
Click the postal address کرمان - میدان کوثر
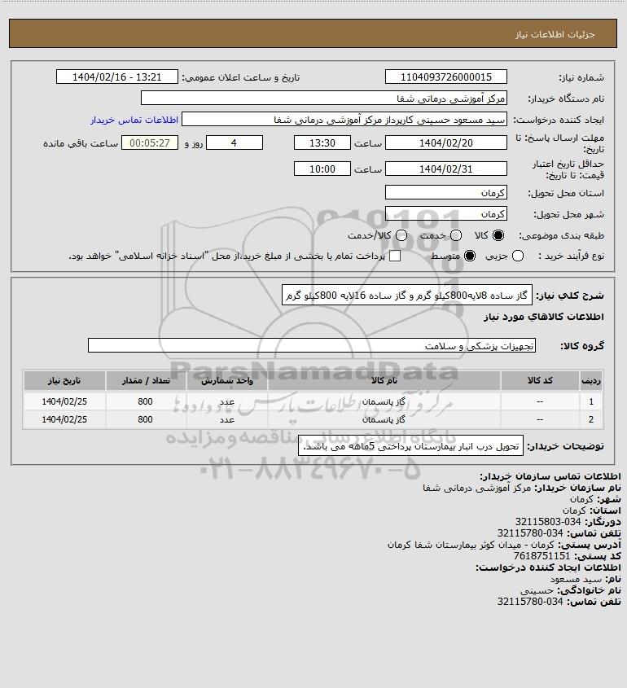click(471, 545)
